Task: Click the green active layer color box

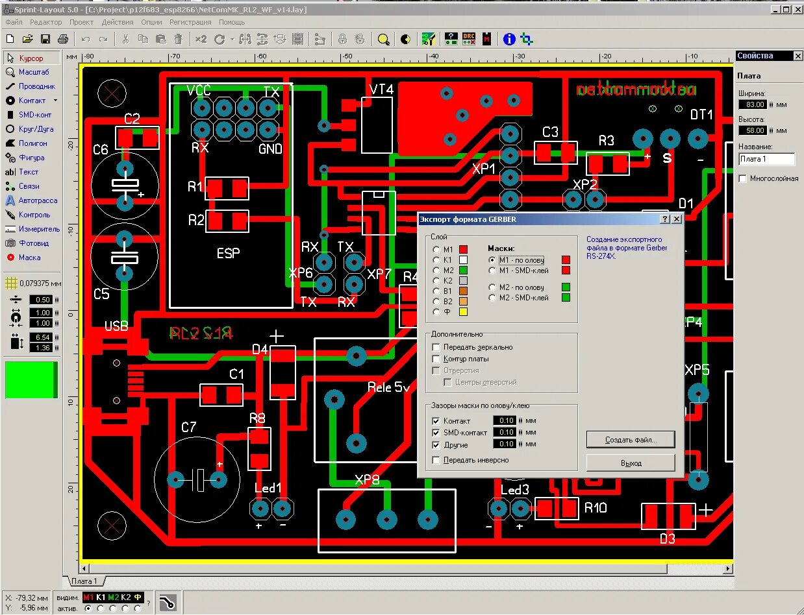Action: tap(31, 380)
